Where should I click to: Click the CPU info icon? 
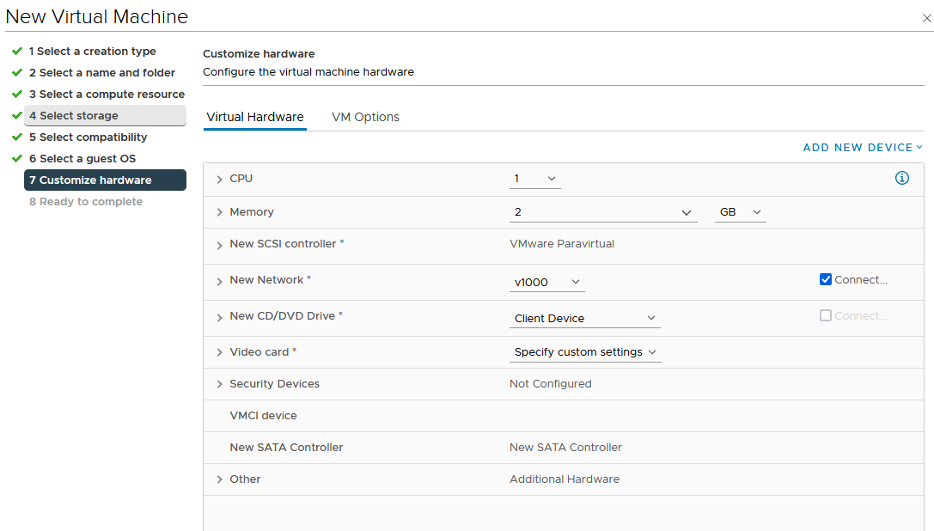901,179
